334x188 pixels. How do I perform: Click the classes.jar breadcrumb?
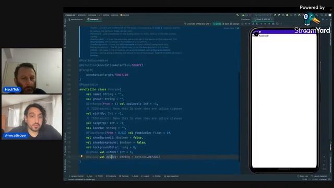point(70,15)
